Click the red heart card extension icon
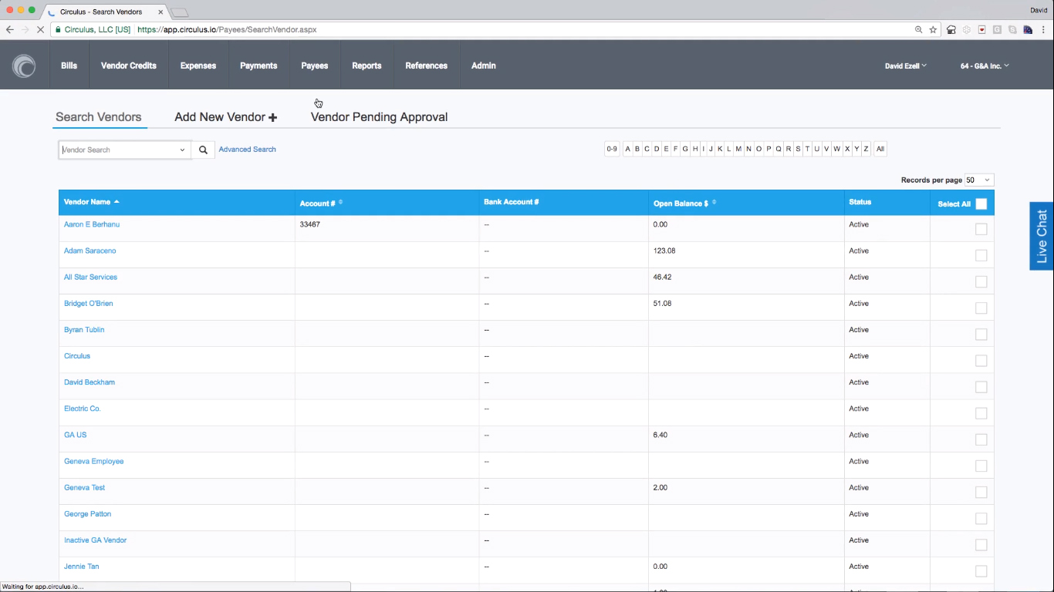The image size is (1054, 592). (x=982, y=29)
